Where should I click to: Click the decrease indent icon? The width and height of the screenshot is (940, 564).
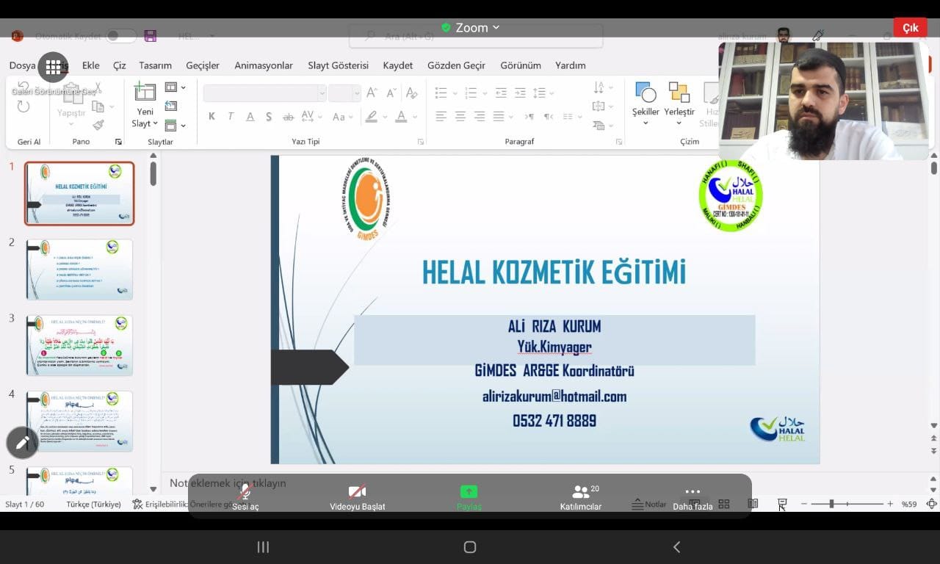(501, 93)
